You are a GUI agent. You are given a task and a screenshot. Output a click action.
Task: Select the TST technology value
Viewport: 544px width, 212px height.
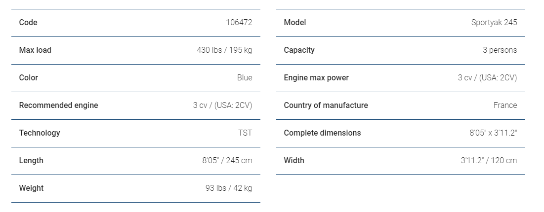(245, 133)
